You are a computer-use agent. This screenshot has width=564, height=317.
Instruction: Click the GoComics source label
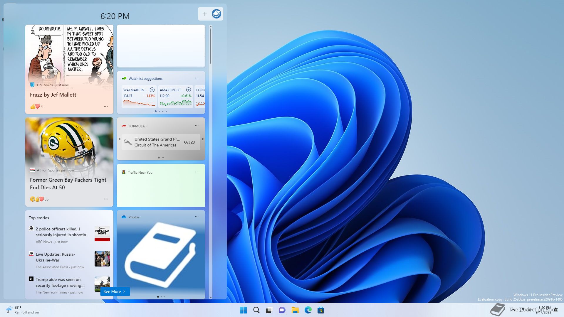[x=45, y=85]
